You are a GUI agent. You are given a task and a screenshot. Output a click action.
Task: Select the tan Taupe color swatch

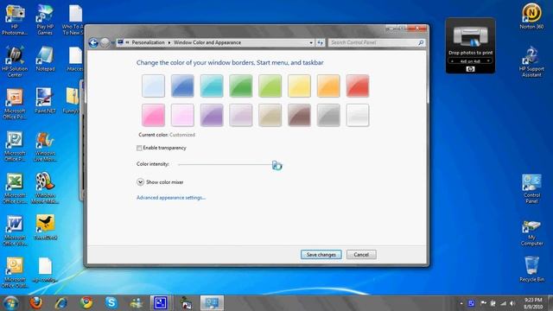(270, 115)
